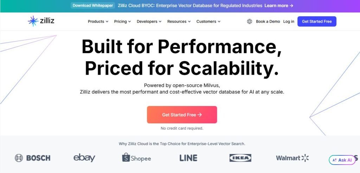360x173 pixels.
Task: Open the Ask AI chat widget
Action: coord(342,160)
